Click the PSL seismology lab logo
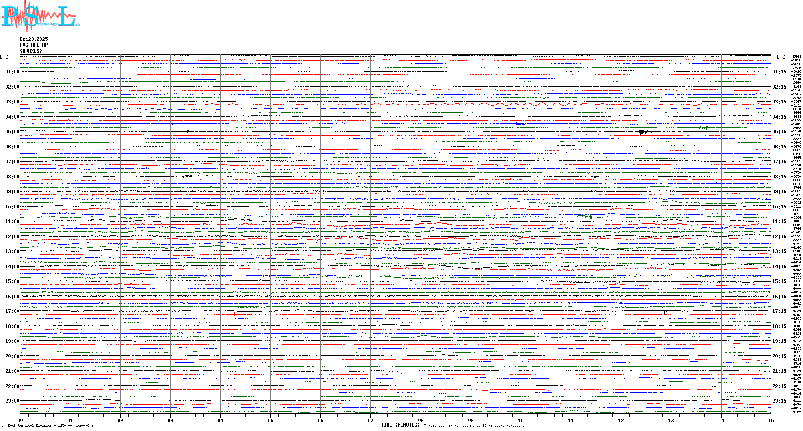803x431 pixels. tap(39, 16)
